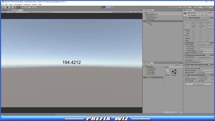Open the Window menu
Image resolution: width=215 pixels, height=121 pixels.
34,4
